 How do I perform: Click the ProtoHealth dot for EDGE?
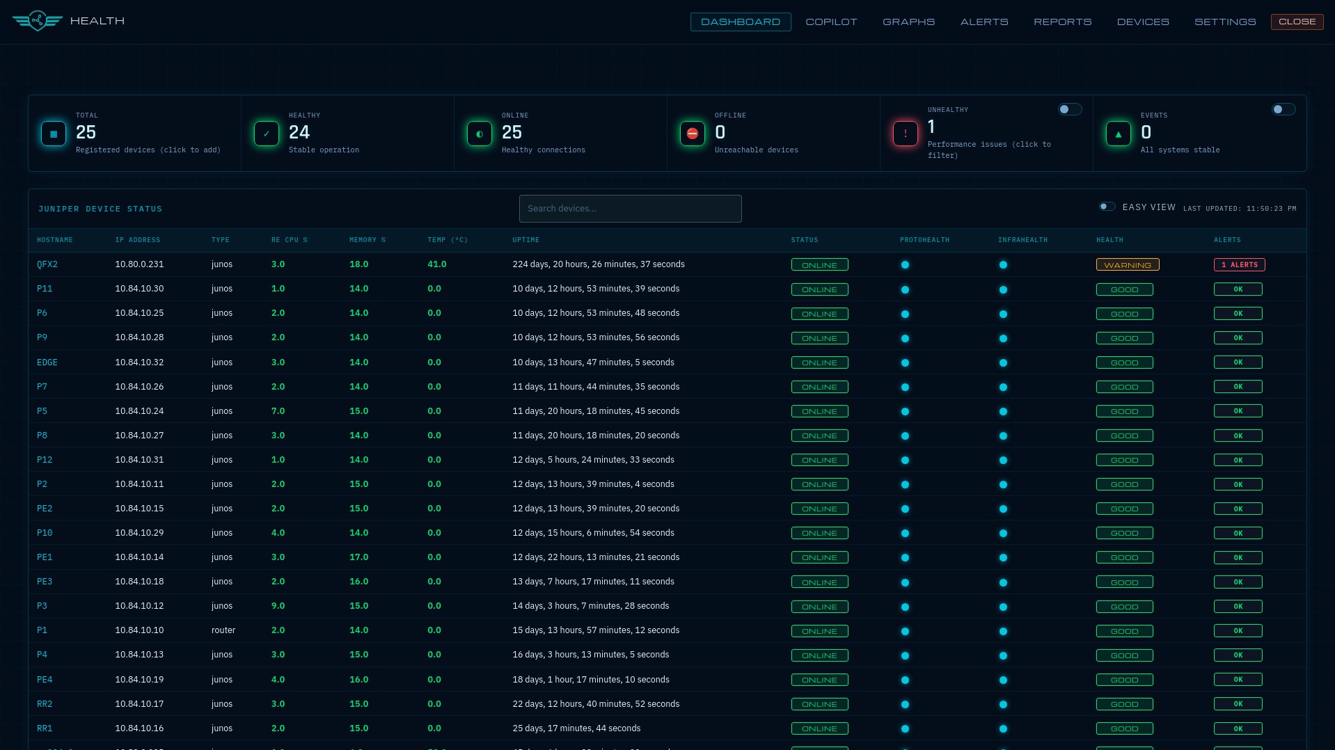pyautogui.click(x=905, y=362)
